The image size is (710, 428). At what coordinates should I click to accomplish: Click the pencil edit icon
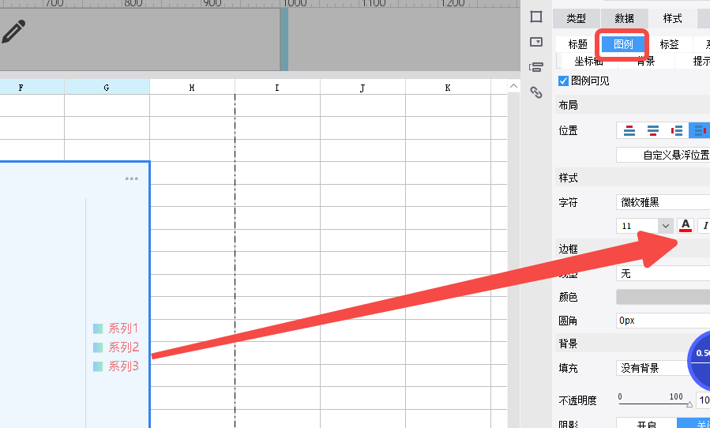pyautogui.click(x=13, y=32)
